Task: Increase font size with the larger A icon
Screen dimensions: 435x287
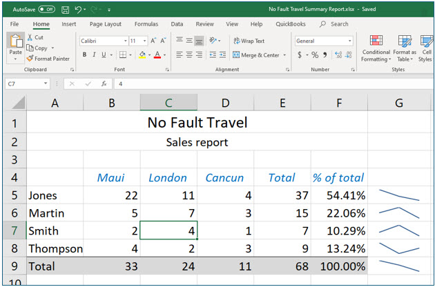Action: coord(153,41)
